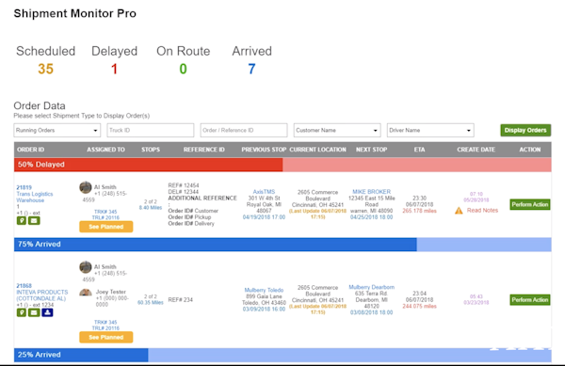Screen dimensions: 565x366
Task: Click the blue user icon for order 21868
Action: pos(47,312)
